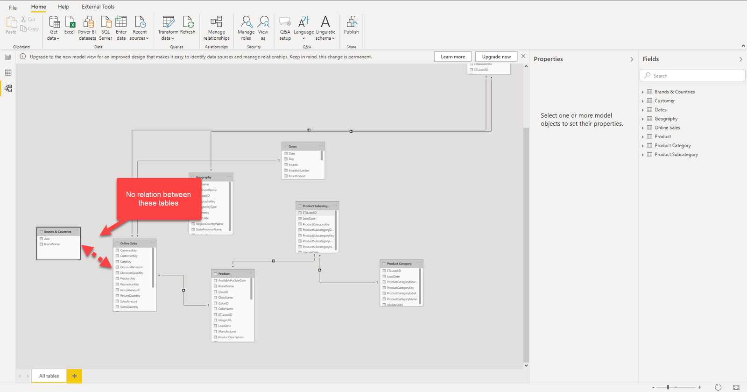The height and width of the screenshot is (392, 747).
Task: Expand the Product Subcategory table
Action: pyautogui.click(x=643, y=155)
